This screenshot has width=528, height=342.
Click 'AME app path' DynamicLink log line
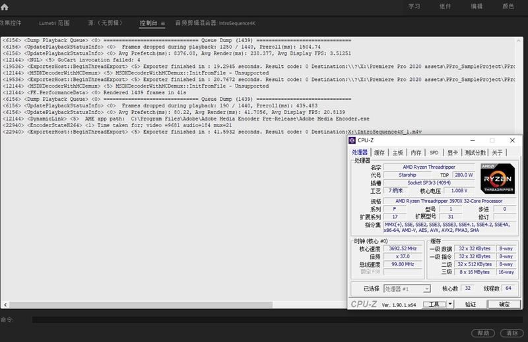coord(186,119)
